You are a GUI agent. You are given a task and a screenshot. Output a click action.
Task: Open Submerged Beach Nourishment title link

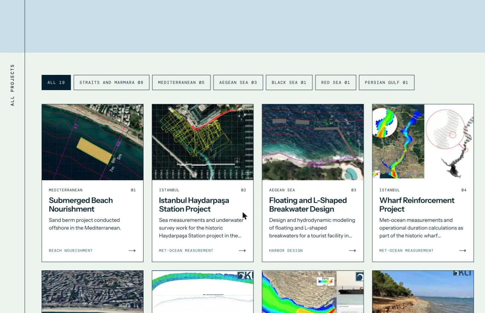click(81, 205)
